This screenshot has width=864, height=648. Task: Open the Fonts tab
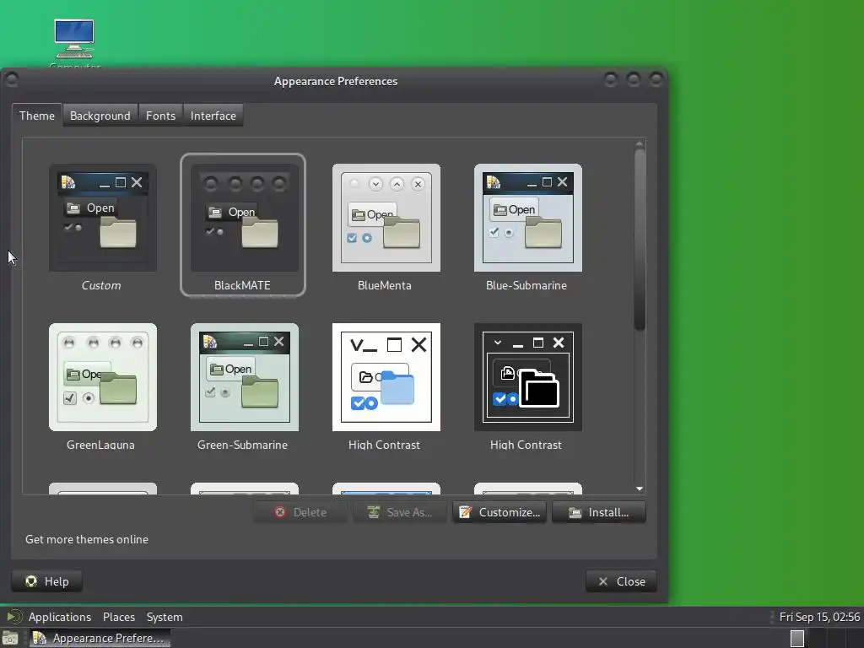coord(160,116)
